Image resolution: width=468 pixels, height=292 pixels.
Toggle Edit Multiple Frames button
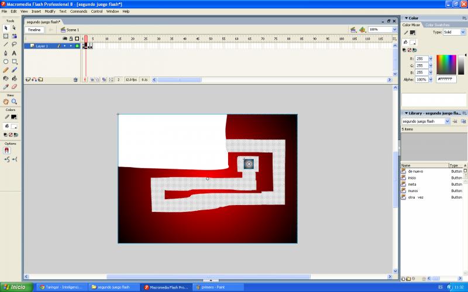pos(104,79)
